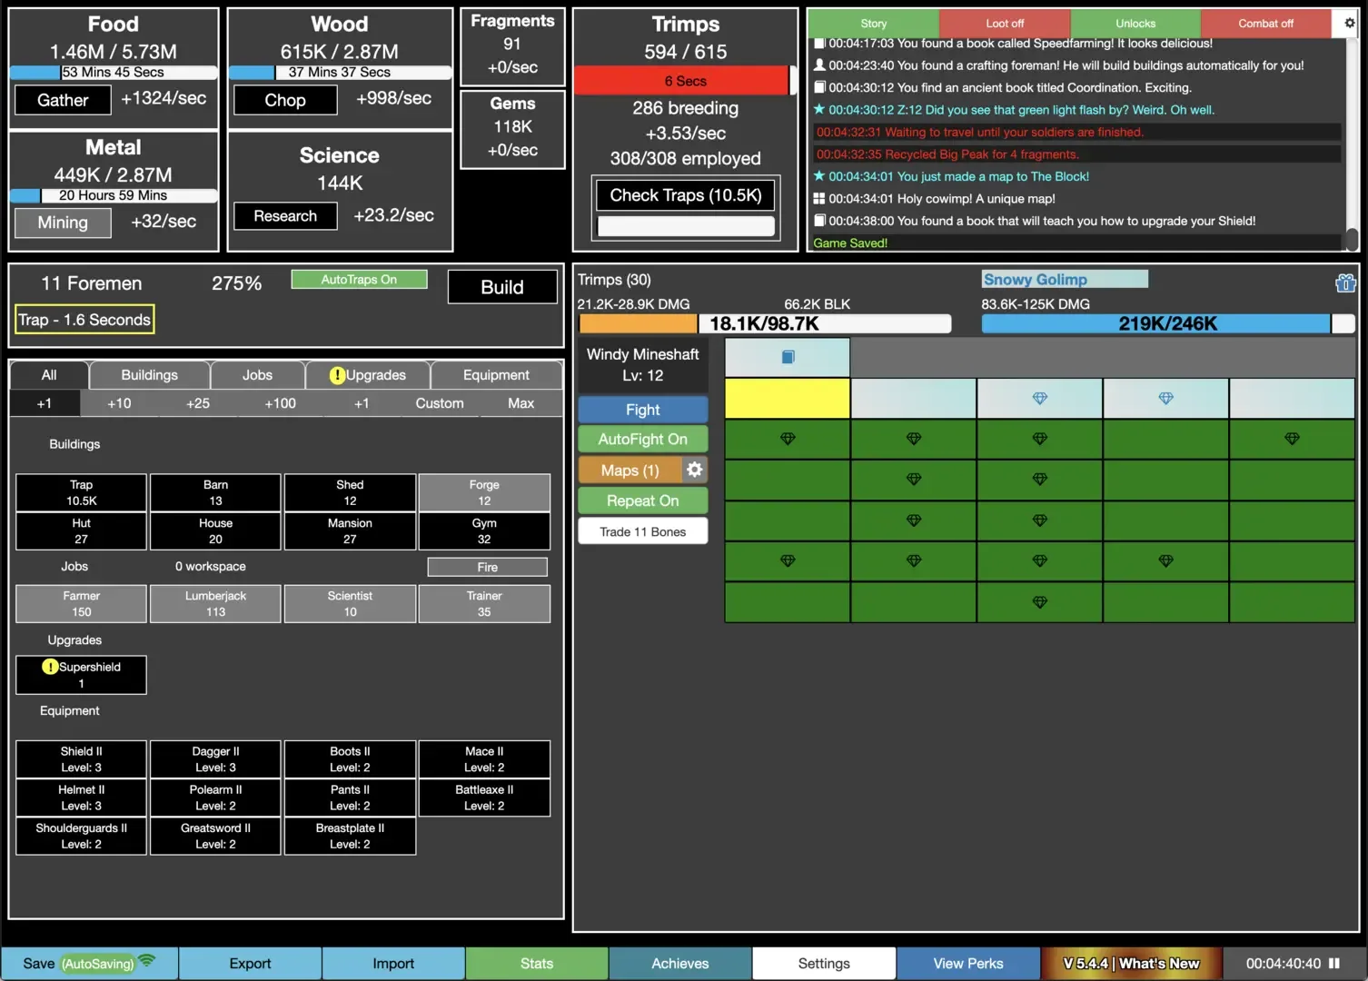The image size is (1368, 981).
Task: Click the blue book icon map cell
Action: tap(788, 357)
